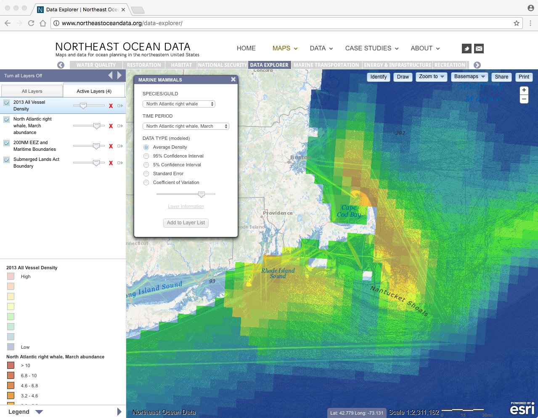Remove North Atlantic right whale layer
This screenshot has height=418, width=538.
click(x=111, y=126)
